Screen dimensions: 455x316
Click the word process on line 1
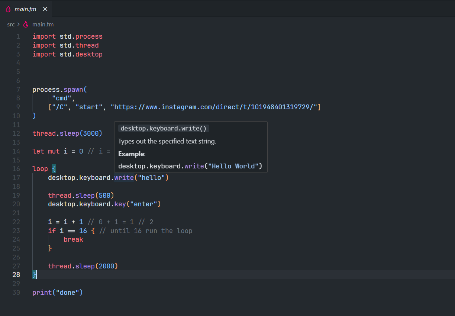tap(89, 36)
